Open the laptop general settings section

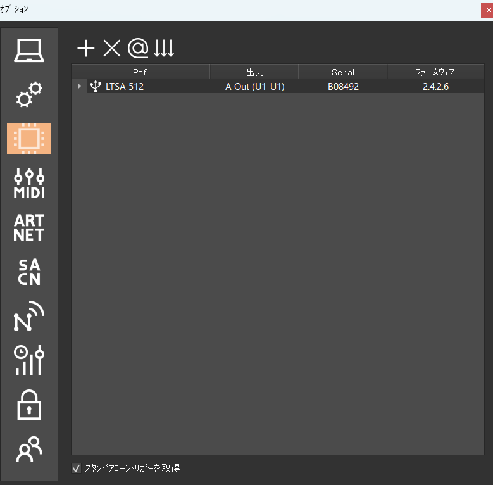tap(29, 51)
